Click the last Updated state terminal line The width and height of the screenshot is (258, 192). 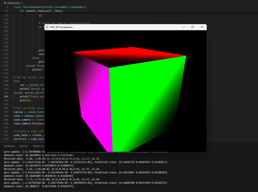(x=38, y=186)
